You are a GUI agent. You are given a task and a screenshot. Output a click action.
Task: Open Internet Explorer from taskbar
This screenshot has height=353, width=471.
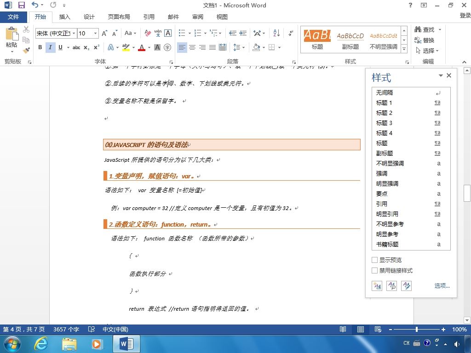pyautogui.click(x=40, y=344)
